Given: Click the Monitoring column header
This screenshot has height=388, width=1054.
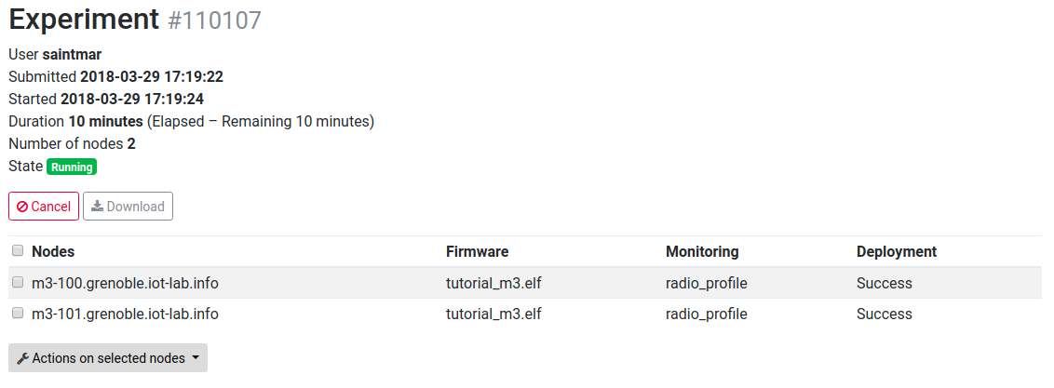Looking at the screenshot, I should coord(702,252).
